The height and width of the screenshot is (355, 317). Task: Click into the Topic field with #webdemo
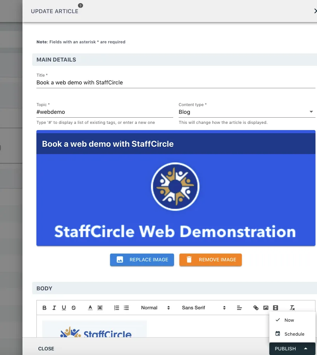point(105,112)
